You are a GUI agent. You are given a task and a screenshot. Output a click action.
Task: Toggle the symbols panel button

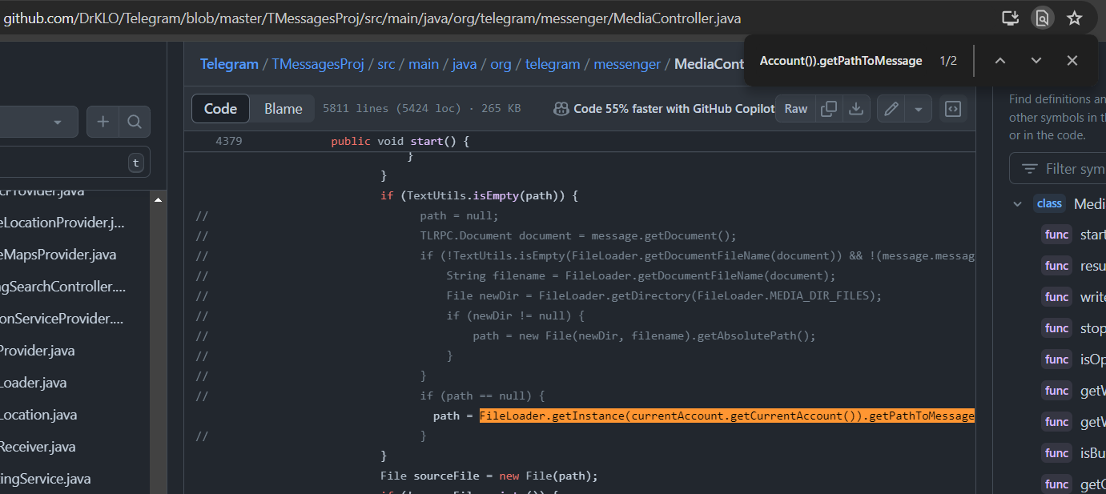click(x=953, y=109)
